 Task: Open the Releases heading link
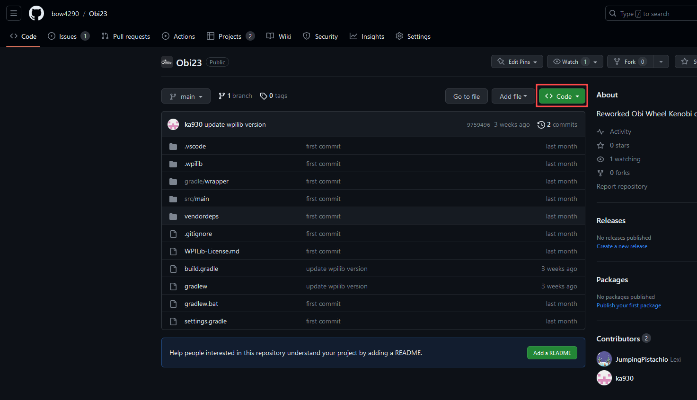click(611, 220)
